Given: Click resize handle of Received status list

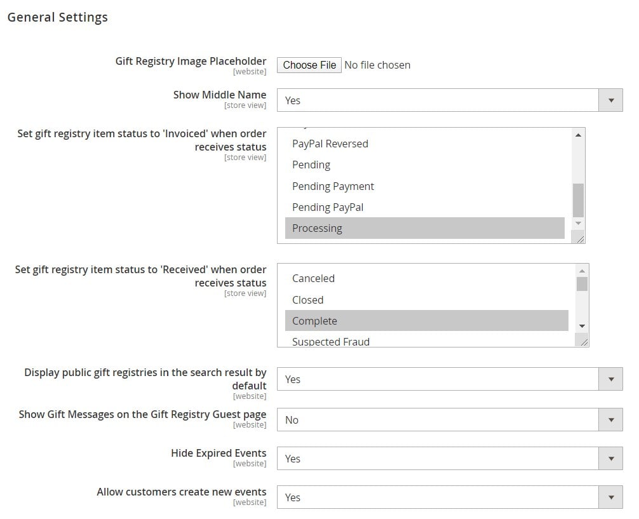Looking at the screenshot, I should click(582, 340).
